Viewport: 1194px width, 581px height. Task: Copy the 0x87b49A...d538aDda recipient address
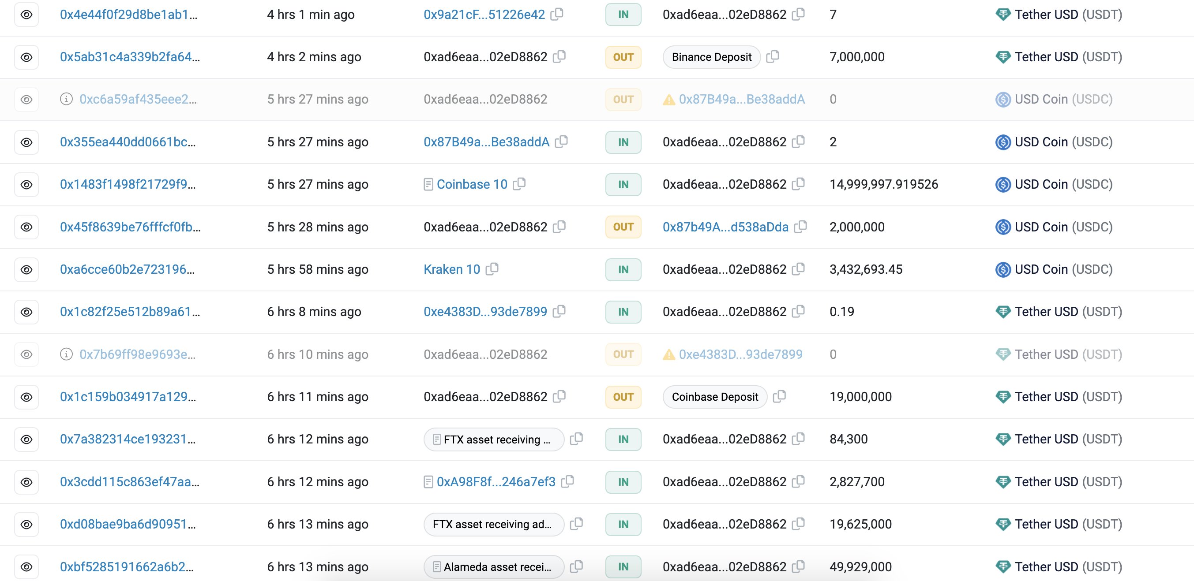(x=800, y=227)
